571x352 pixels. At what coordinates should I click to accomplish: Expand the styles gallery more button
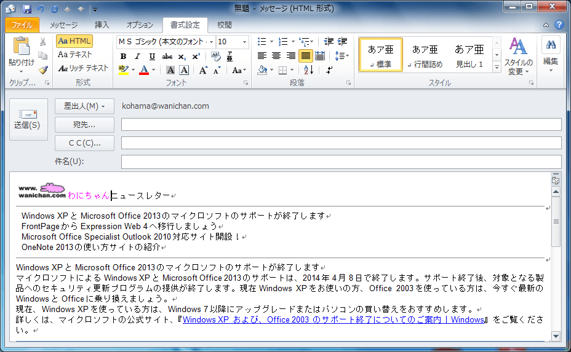(497, 68)
